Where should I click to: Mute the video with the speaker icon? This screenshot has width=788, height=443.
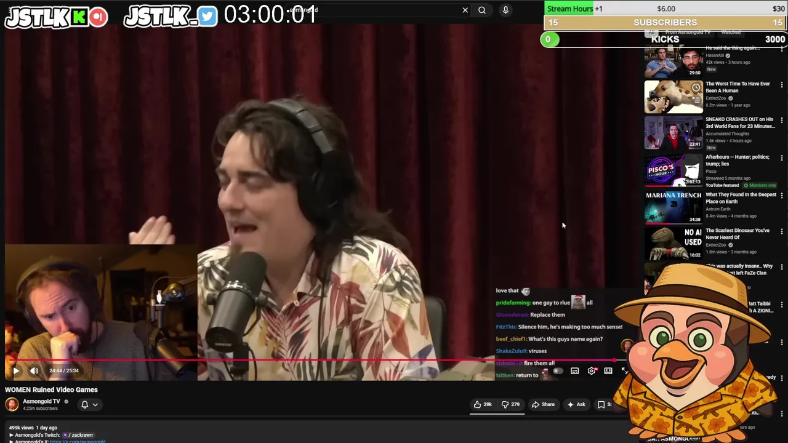[34, 370]
